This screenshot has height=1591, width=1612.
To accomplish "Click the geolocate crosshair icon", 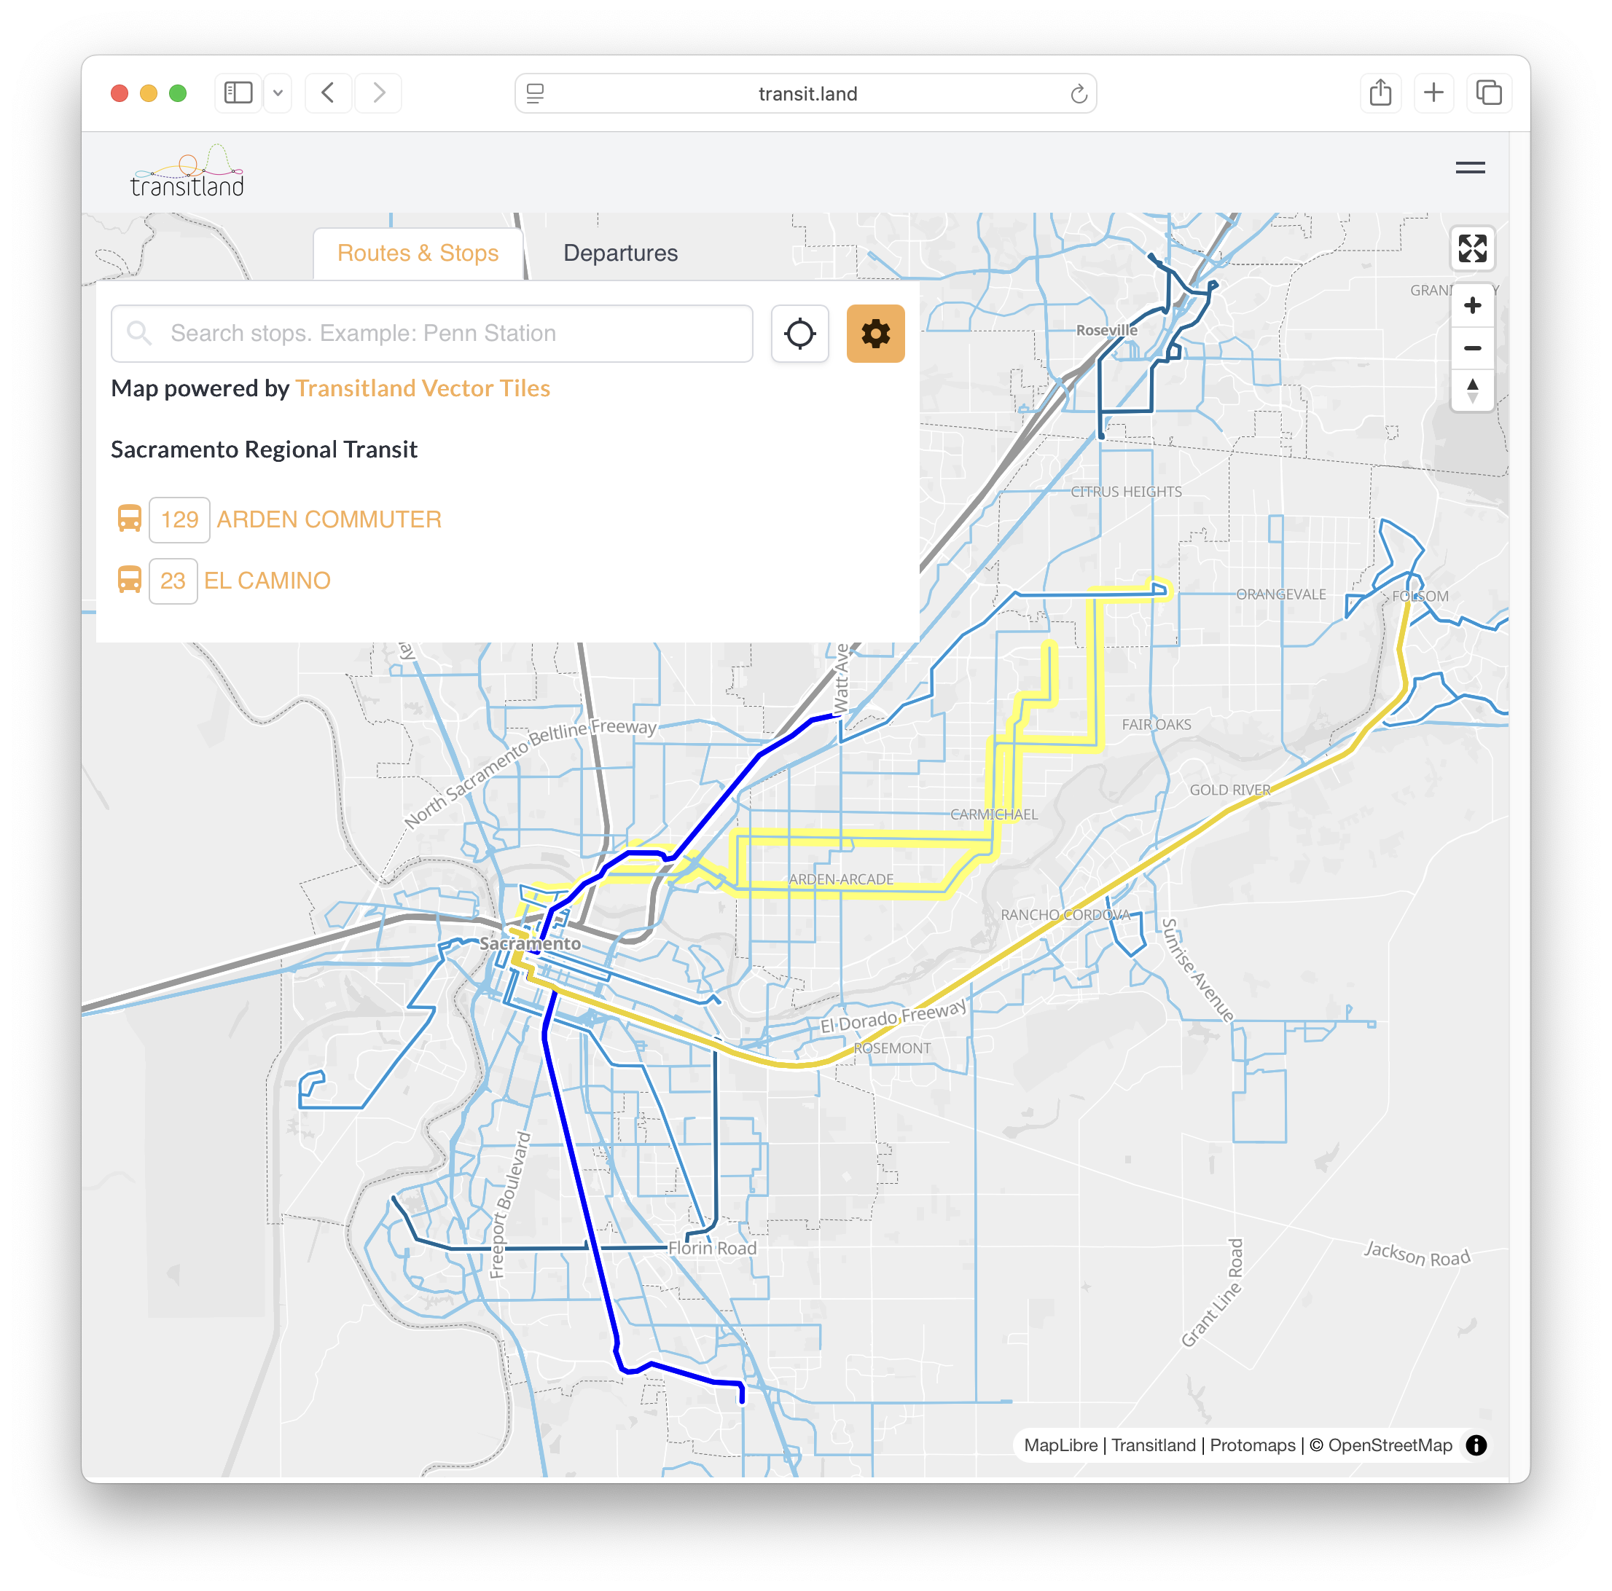I will pyautogui.click(x=799, y=334).
